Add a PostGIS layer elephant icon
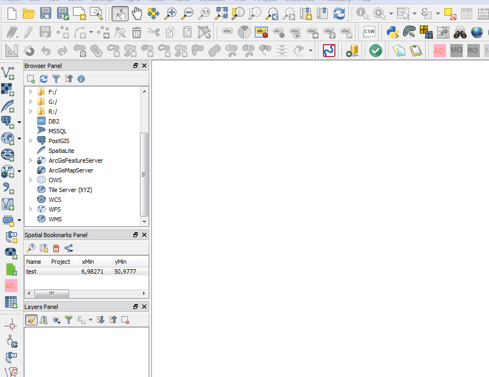 [8, 122]
